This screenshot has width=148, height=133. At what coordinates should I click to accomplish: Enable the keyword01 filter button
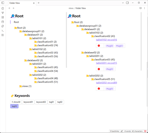click(28, 102)
